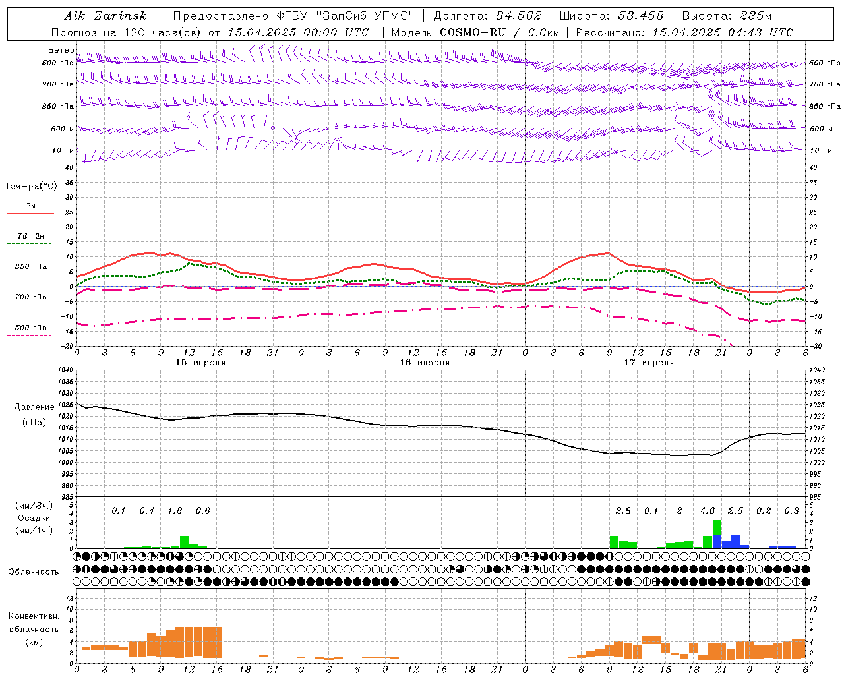Click the date label 16 апреля
The image size is (844, 675).
tap(425, 363)
